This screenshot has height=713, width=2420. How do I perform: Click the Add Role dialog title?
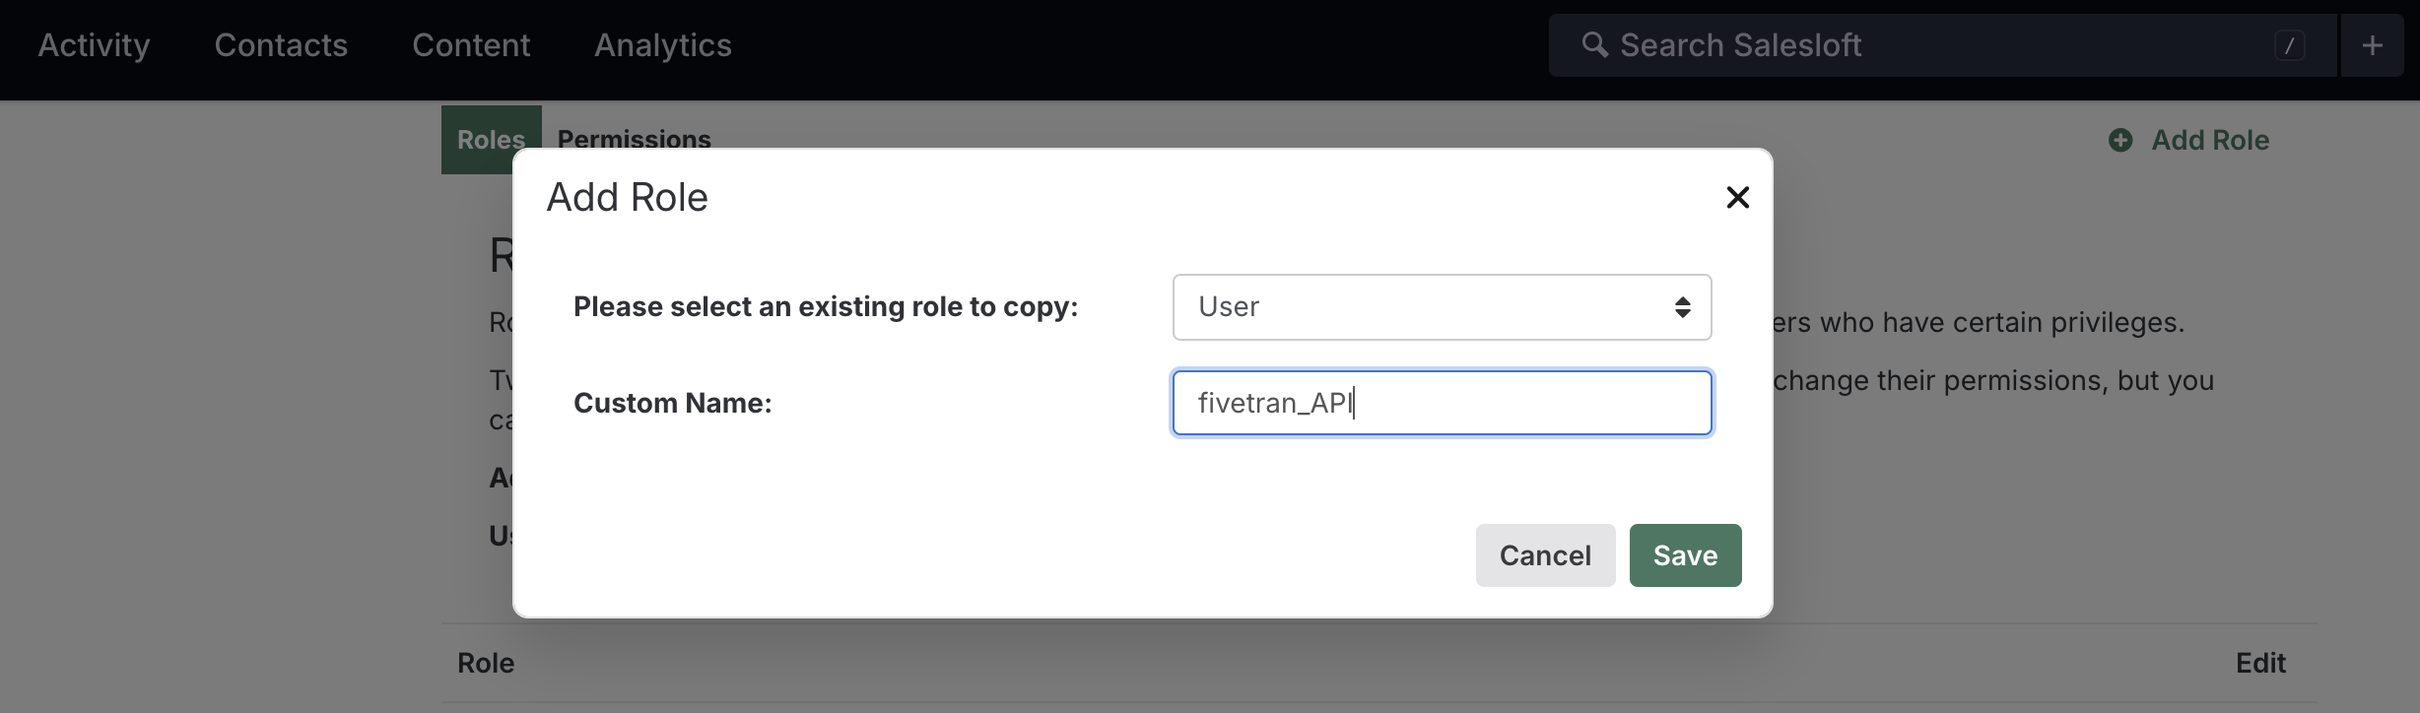pos(628,197)
